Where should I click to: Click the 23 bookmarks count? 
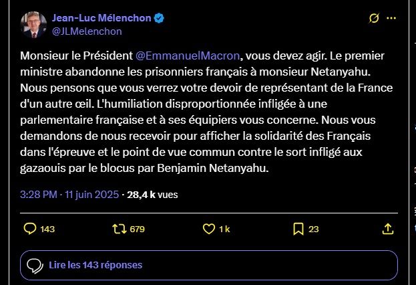[x=313, y=229]
